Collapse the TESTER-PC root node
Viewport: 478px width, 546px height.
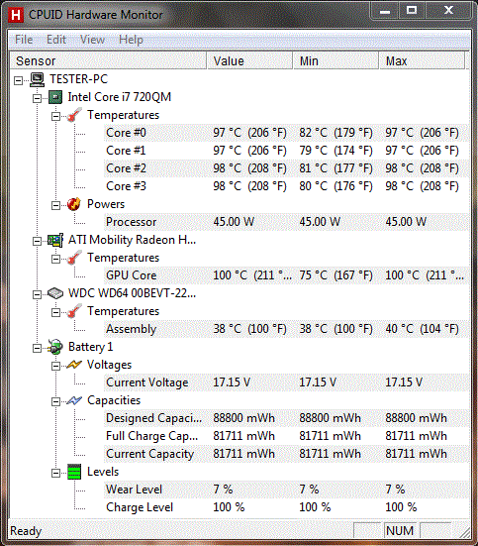18,81
